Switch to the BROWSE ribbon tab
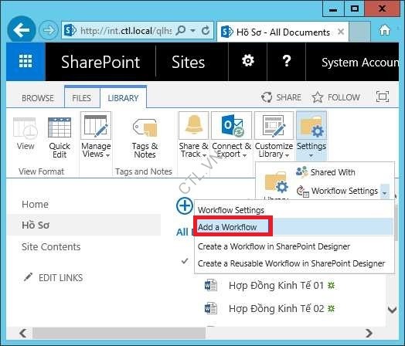 38,98
